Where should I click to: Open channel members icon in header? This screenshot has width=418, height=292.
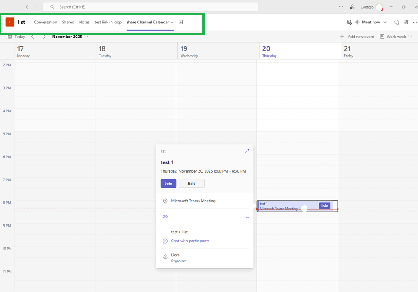[349, 22]
